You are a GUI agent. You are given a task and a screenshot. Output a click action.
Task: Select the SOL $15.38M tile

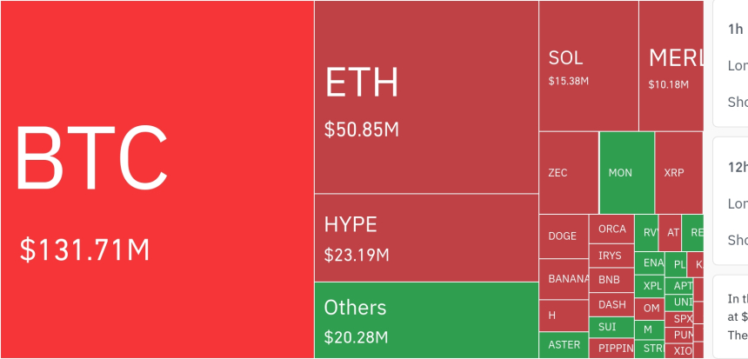point(588,67)
